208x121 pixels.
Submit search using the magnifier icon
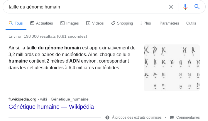pos(197,6)
